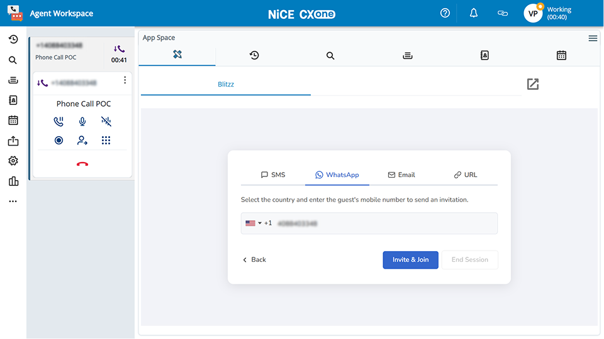604x339 pixels.
Task: Choose WhatsApp invitation method
Action: [x=337, y=175]
